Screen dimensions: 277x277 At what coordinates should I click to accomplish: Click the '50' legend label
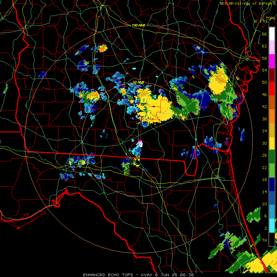(264, 82)
